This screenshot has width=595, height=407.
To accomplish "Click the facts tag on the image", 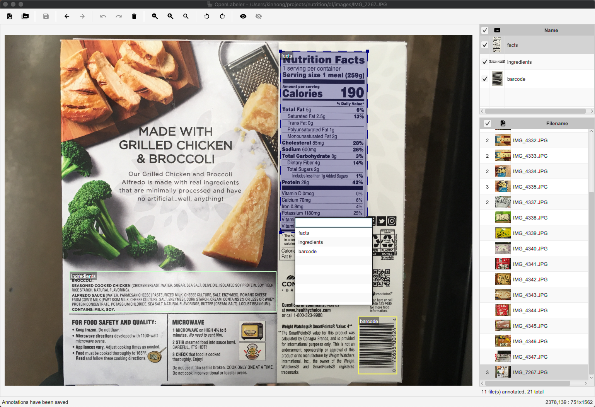I will pyautogui.click(x=286, y=56).
